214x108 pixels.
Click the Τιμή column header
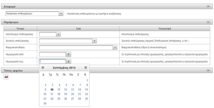tap(78, 29)
